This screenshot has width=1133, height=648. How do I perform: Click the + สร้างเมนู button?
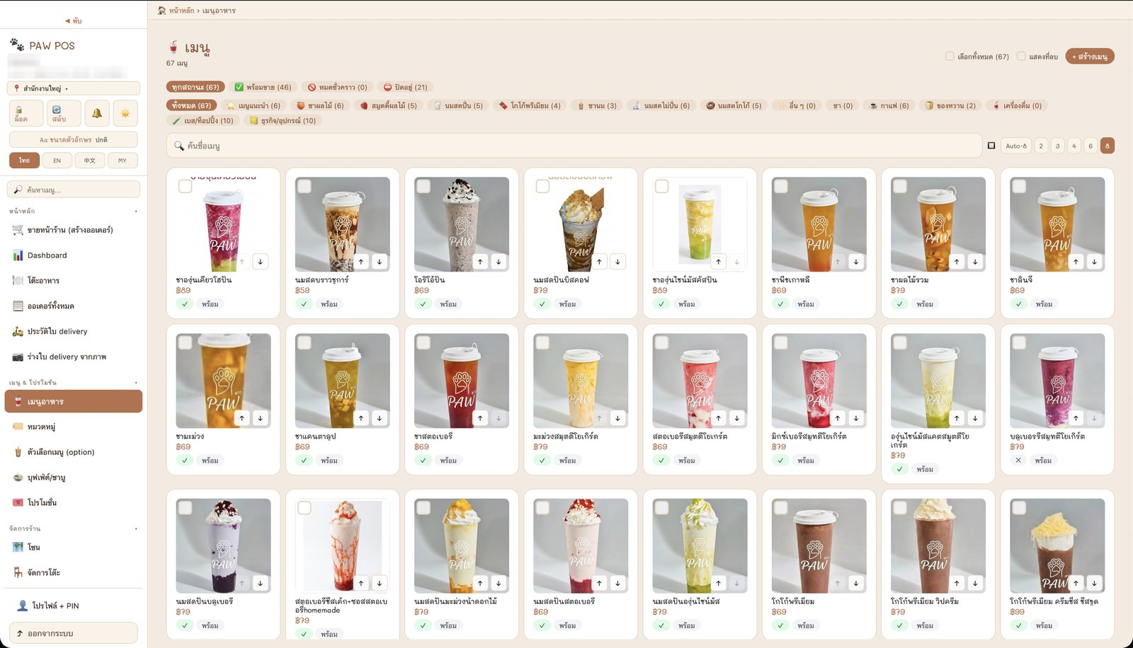(x=1089, y=56)
